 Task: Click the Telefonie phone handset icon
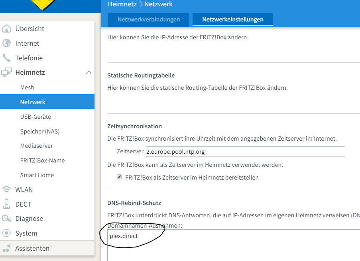(6, 58)
